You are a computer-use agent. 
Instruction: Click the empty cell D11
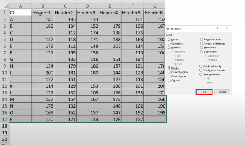click(x=88, y=79)
